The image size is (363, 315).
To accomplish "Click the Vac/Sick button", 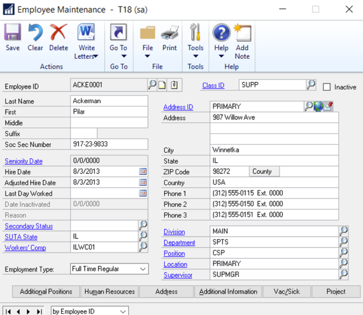I will [x=287, y=292].
